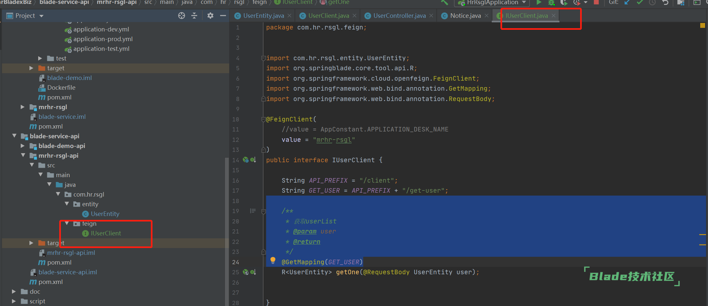Viewport: 708px width, 306px height.
Task: Click the yellow intention lightbulb
Action: tap(273, 260)
